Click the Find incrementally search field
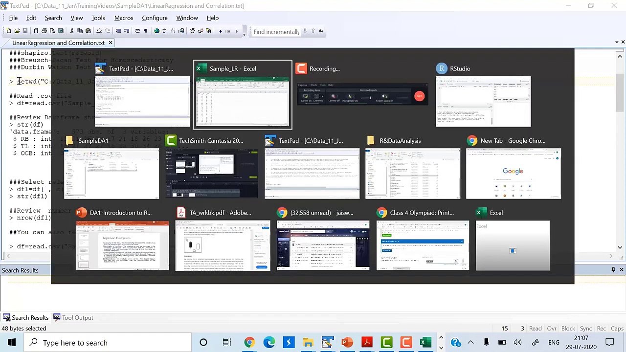The height and width of the screenshot is (352, 626). (x=276, y=32)
